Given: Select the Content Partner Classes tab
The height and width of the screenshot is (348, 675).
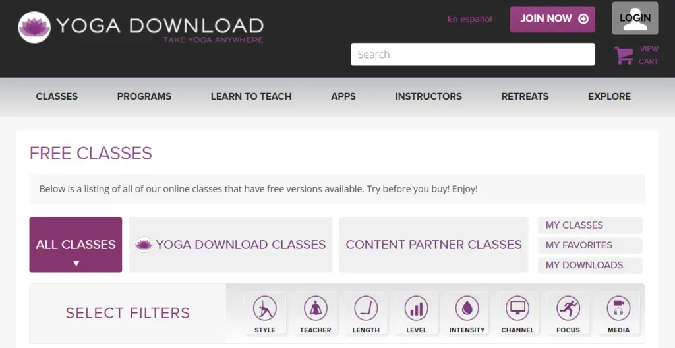Looking at the screenshot, I should (434, 245).
